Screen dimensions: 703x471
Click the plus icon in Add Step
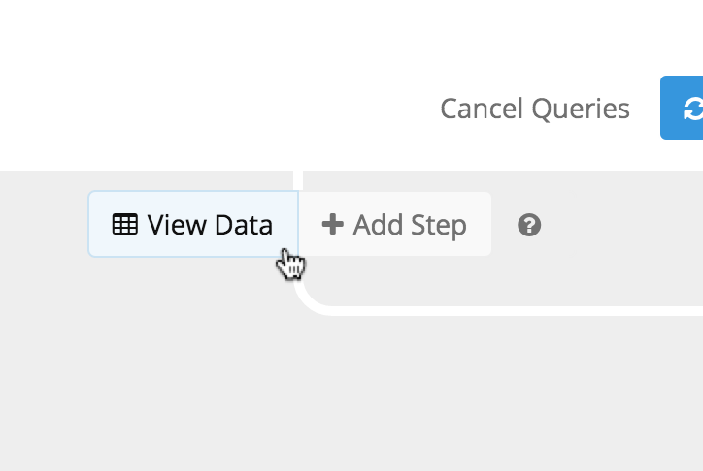[333, 224]
